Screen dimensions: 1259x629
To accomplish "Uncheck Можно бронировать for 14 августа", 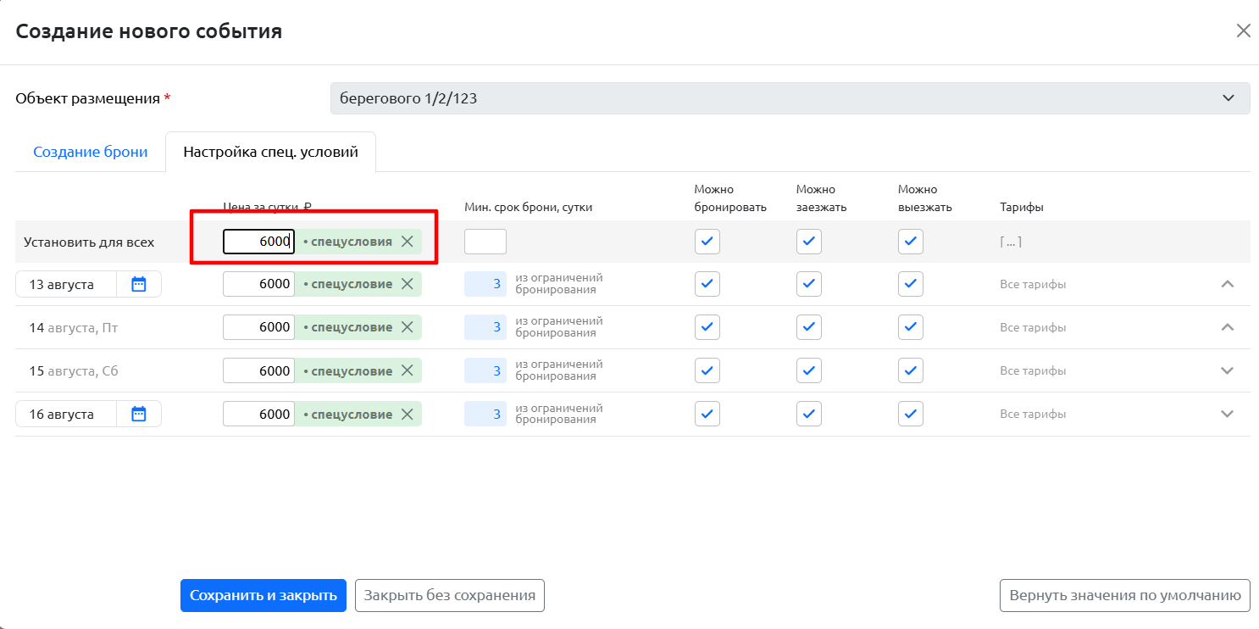I will click(x=707, y=327).
